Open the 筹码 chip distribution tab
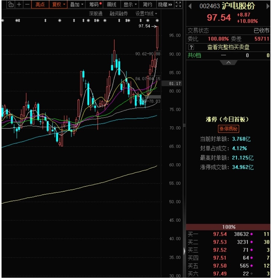 point(95,5)
